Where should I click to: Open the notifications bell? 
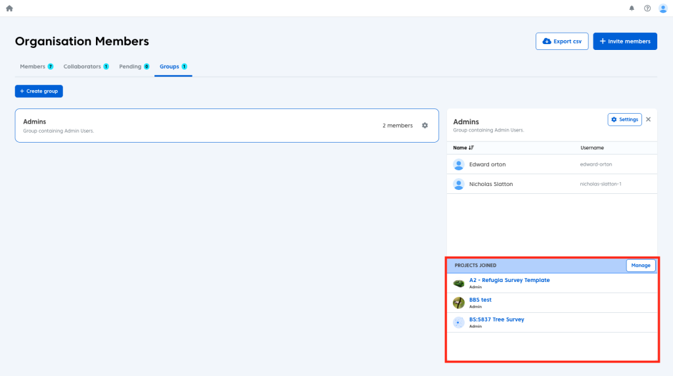click(x=632, y=9)
